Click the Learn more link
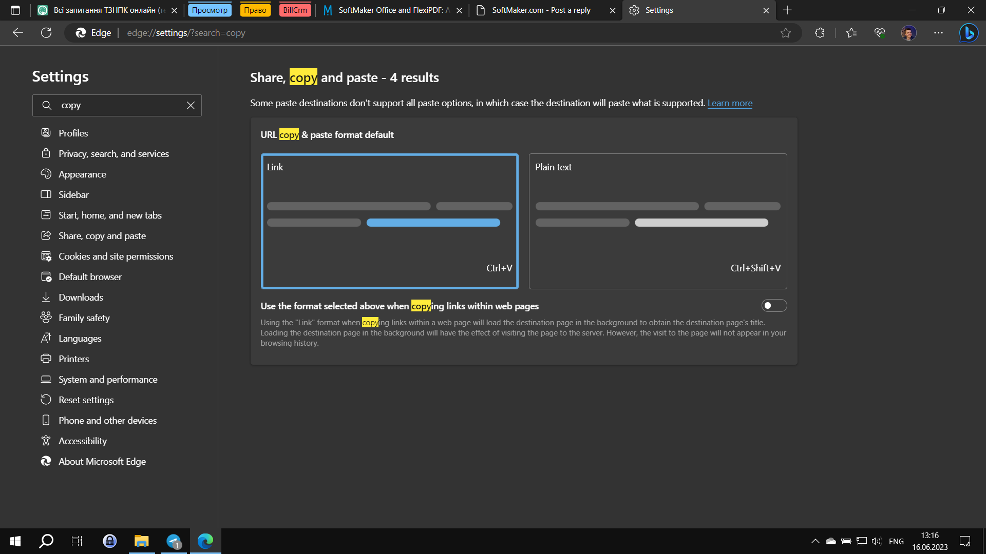The height and width of the screenshot is (554, 986). click(x=730, y=103)
